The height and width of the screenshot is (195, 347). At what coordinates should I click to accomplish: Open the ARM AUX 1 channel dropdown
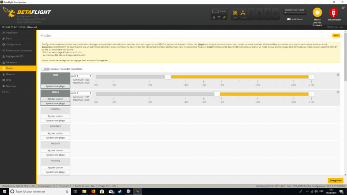point(81,76)
